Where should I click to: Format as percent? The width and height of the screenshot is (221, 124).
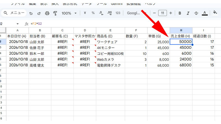(x=93, y=13)
